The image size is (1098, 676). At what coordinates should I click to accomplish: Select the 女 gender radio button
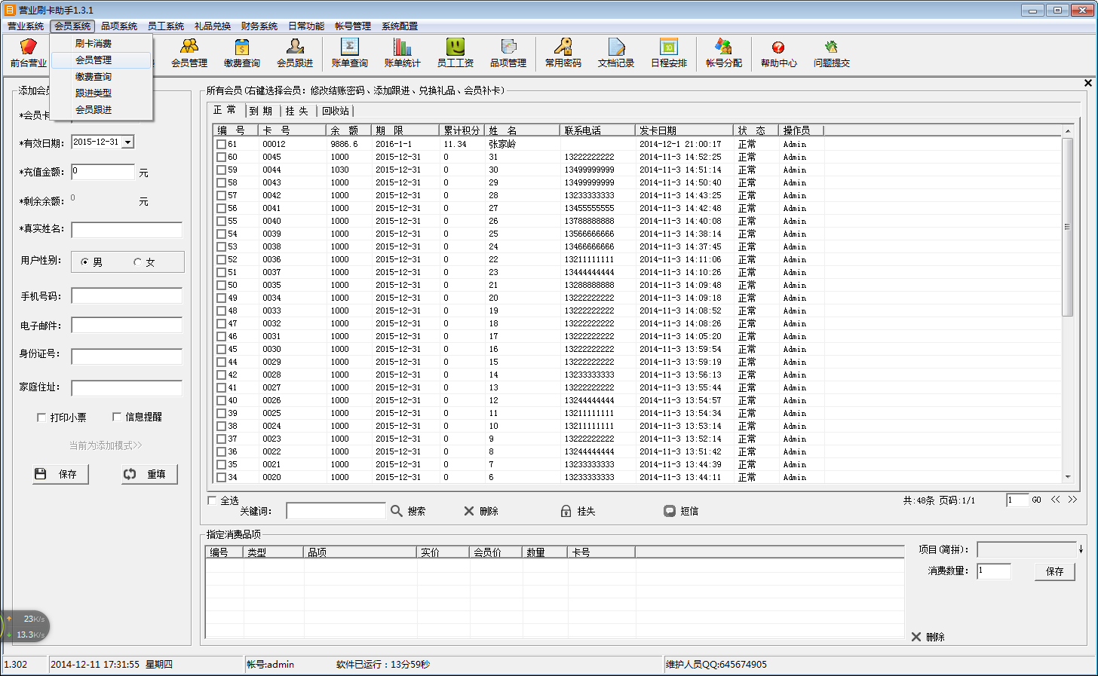click(x=137, y=262)
